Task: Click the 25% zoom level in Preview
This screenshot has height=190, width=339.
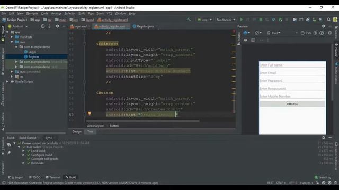Action: (x=308, y=33)
